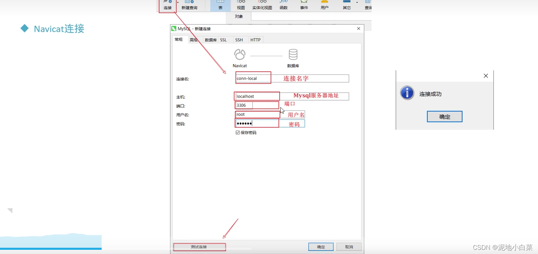Image resolution: width=538 pixels, height=254 pixels.
Task: Click the 连接名 input field
Action: pyautogui.click(x=292, y=79)
